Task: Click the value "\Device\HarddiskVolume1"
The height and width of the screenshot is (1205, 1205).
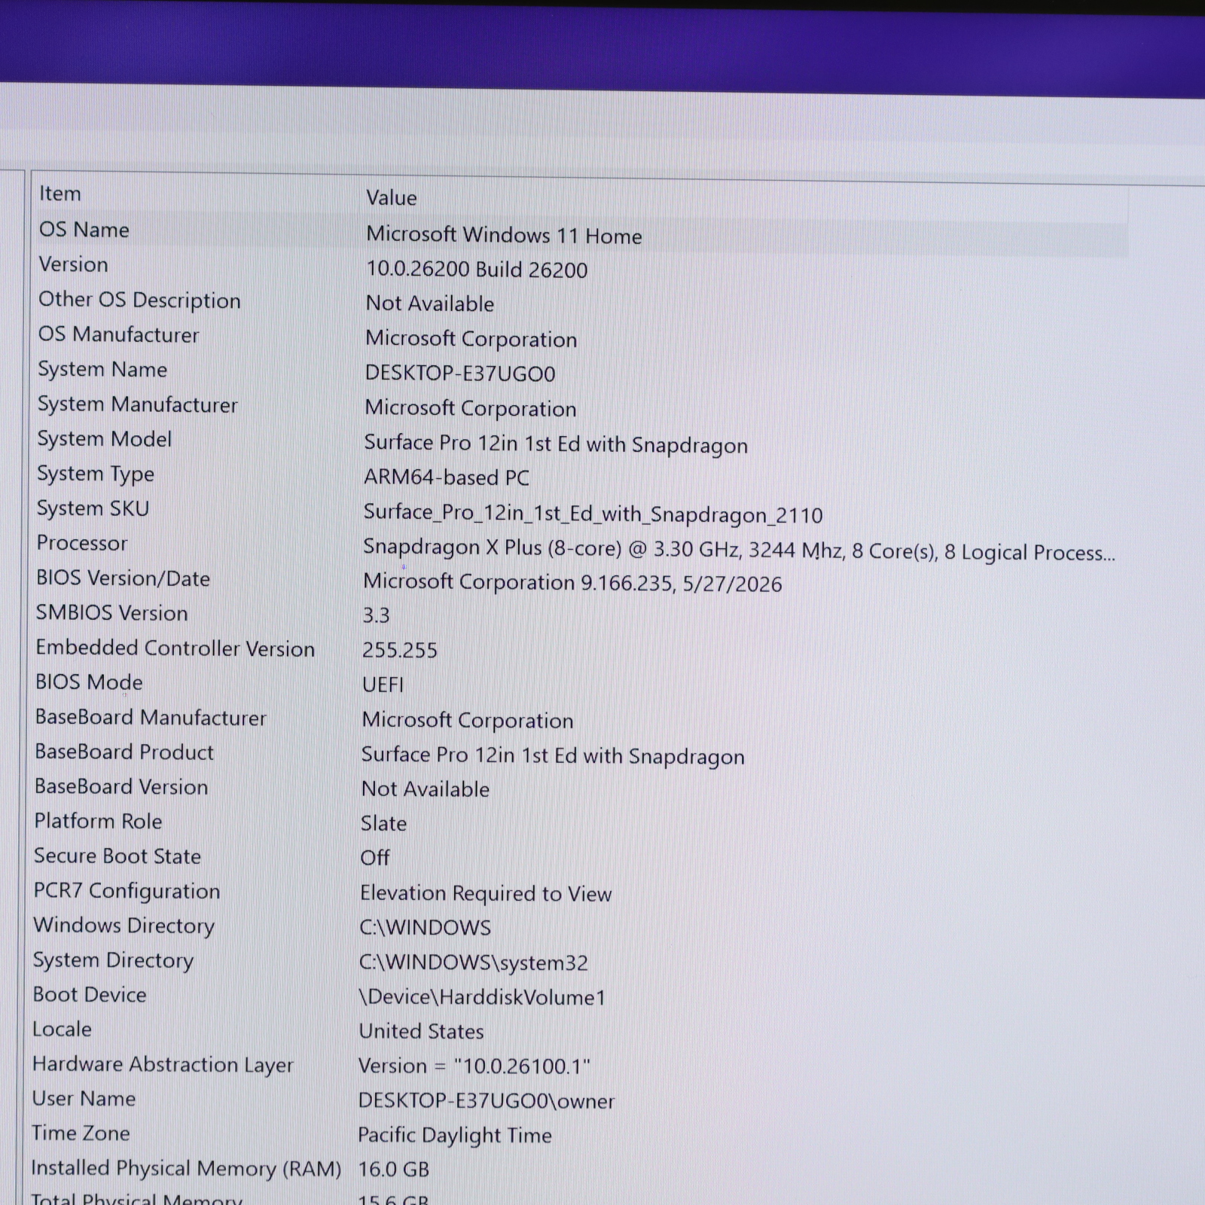Action: click(x=483, y=998)
